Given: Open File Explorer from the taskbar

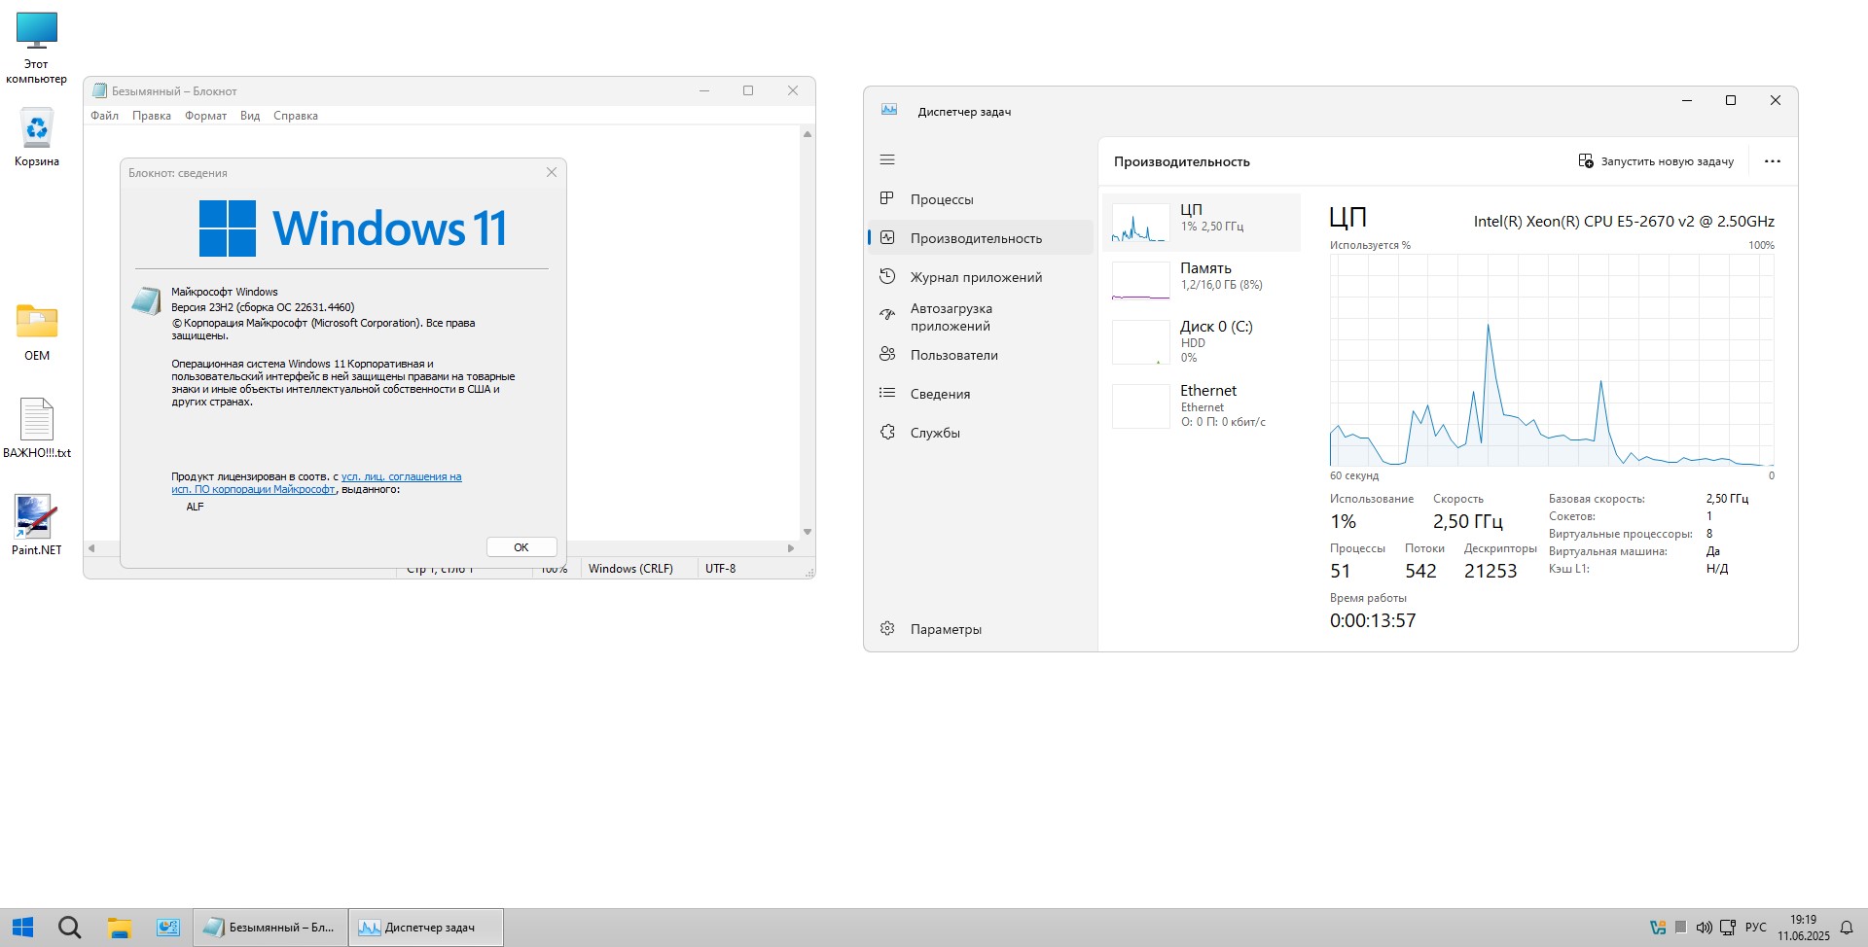Looking at the screenshot, I should 119,928.
